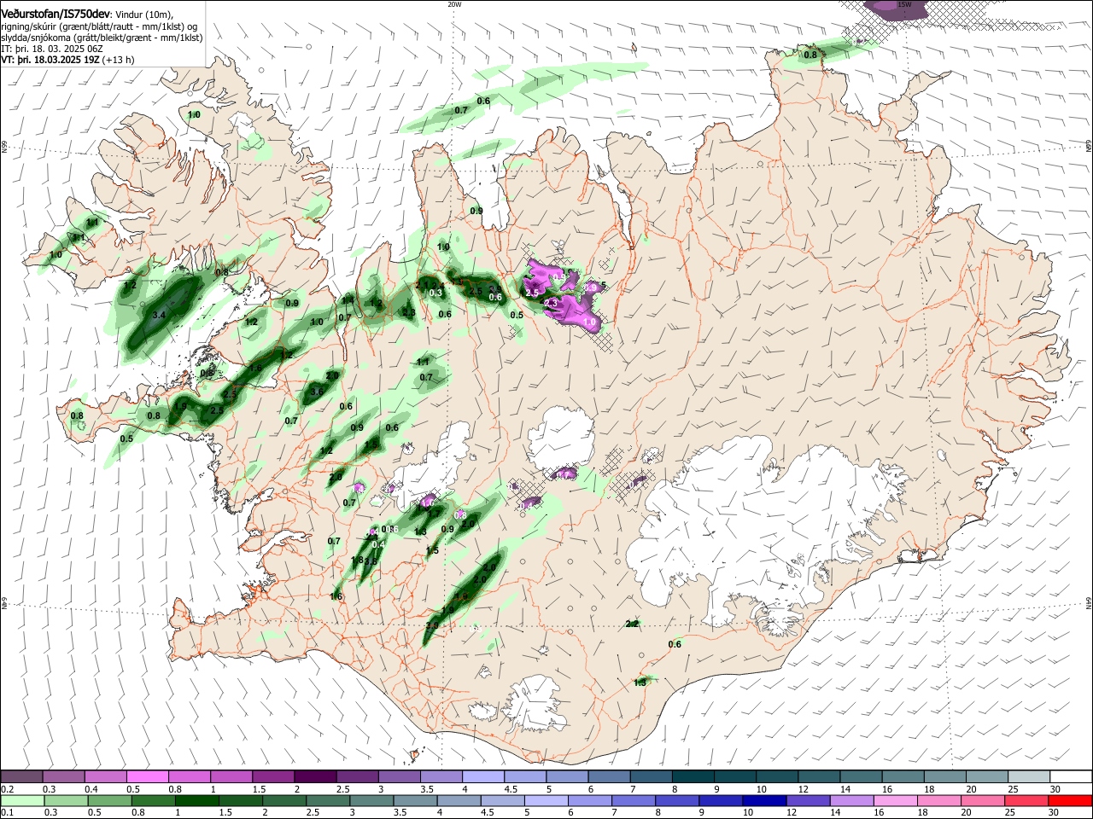Click the 3.6 precipitation value on the map
Viewport: 1093px width, 819px height.
317,392
